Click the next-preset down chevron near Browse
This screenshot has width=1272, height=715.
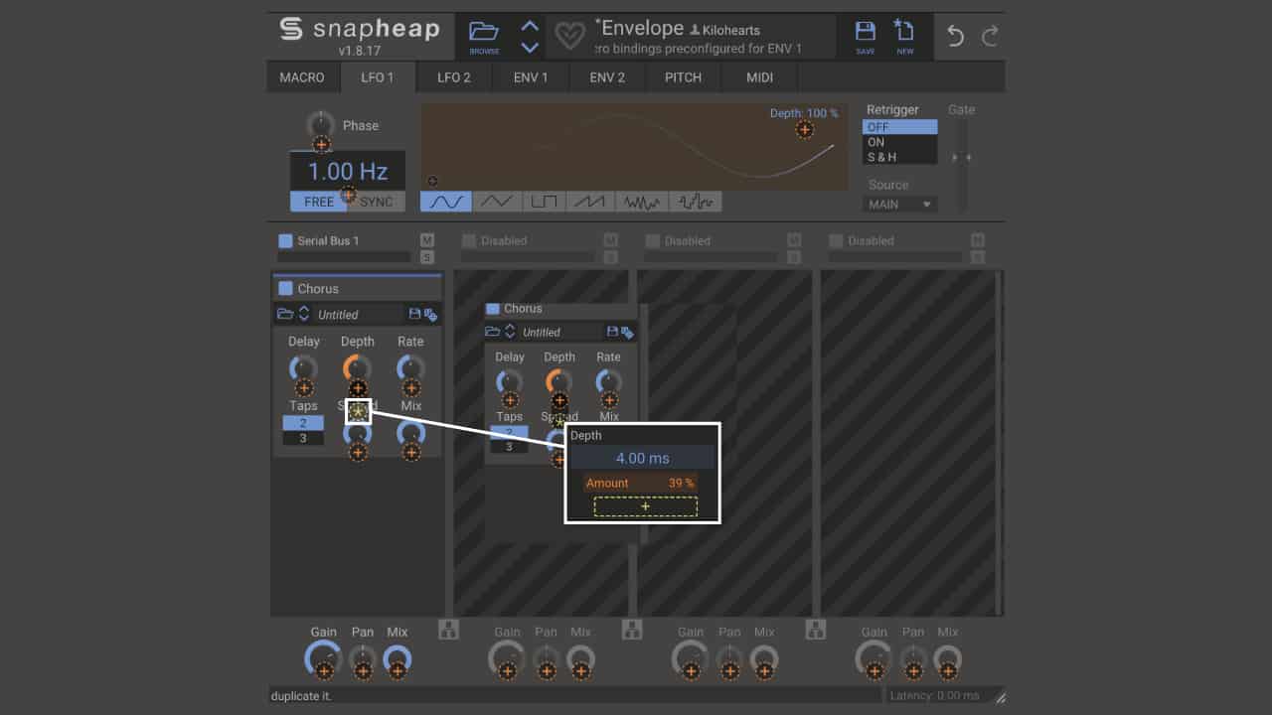click(530, 44)
